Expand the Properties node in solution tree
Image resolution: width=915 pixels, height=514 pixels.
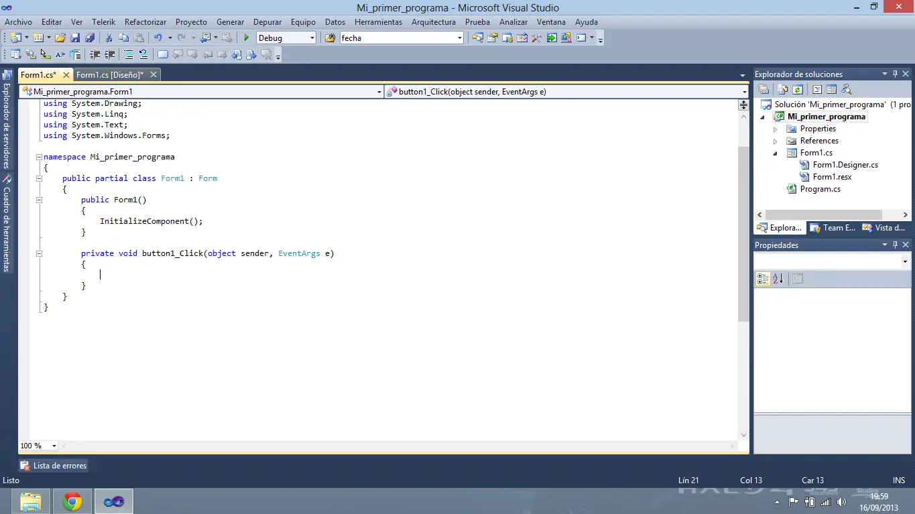pos(776,129)
